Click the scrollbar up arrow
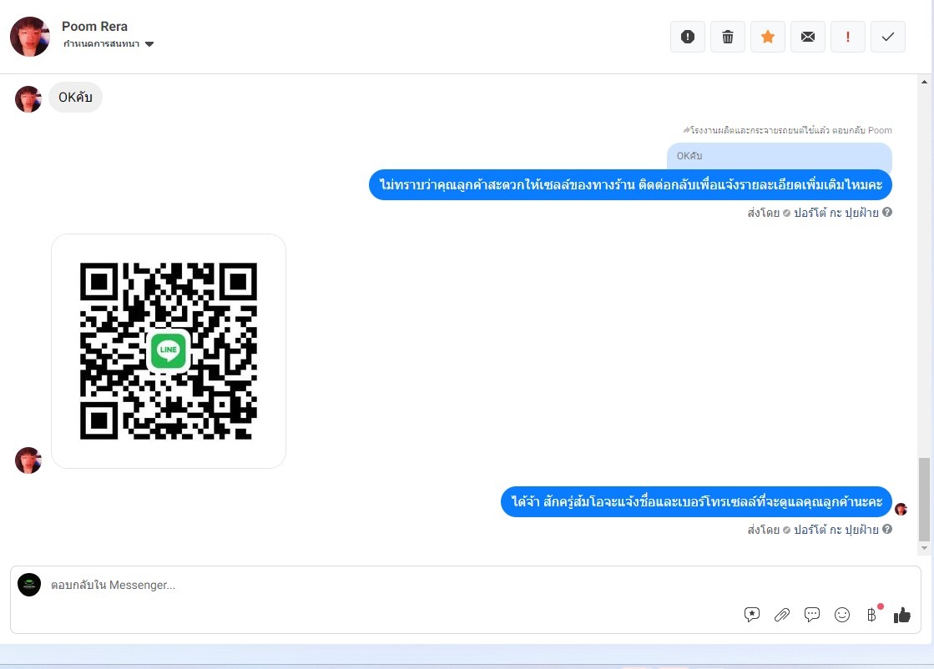 (x=924, y=82)
